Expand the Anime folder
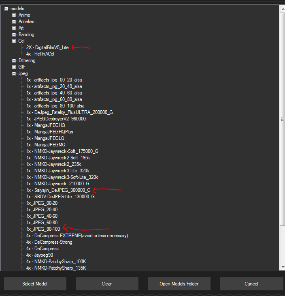The width and height of the screenshot is (285, 296). (14, 15)
